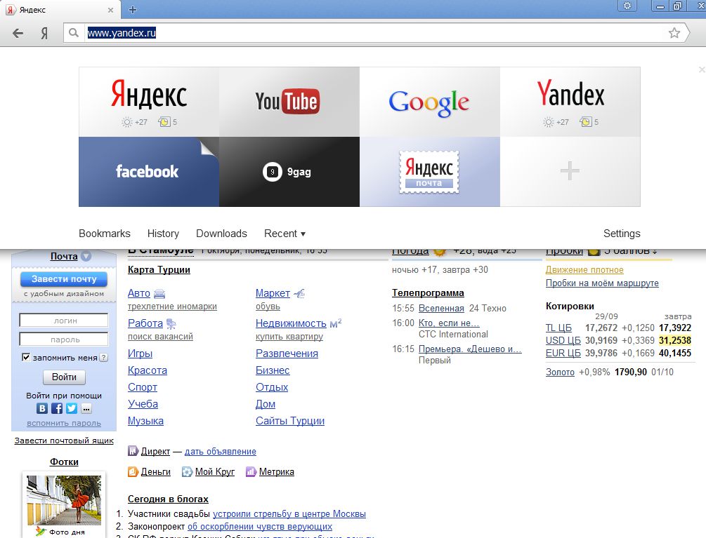Open Settings in the speed dial panel
Screen dimensions: 706x538
click(x=622, y=234)
